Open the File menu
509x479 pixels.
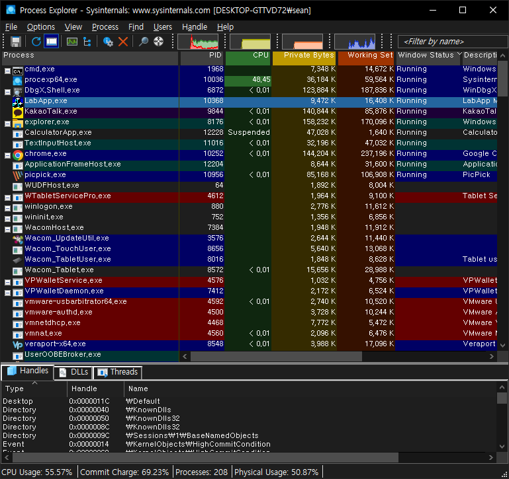[11, 27]
